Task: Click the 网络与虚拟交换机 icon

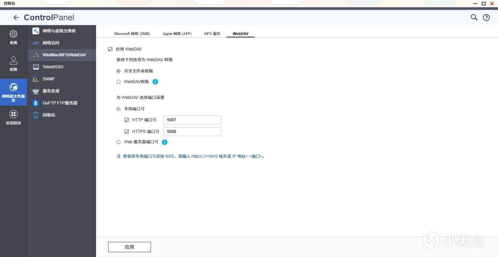Action: 36,31
